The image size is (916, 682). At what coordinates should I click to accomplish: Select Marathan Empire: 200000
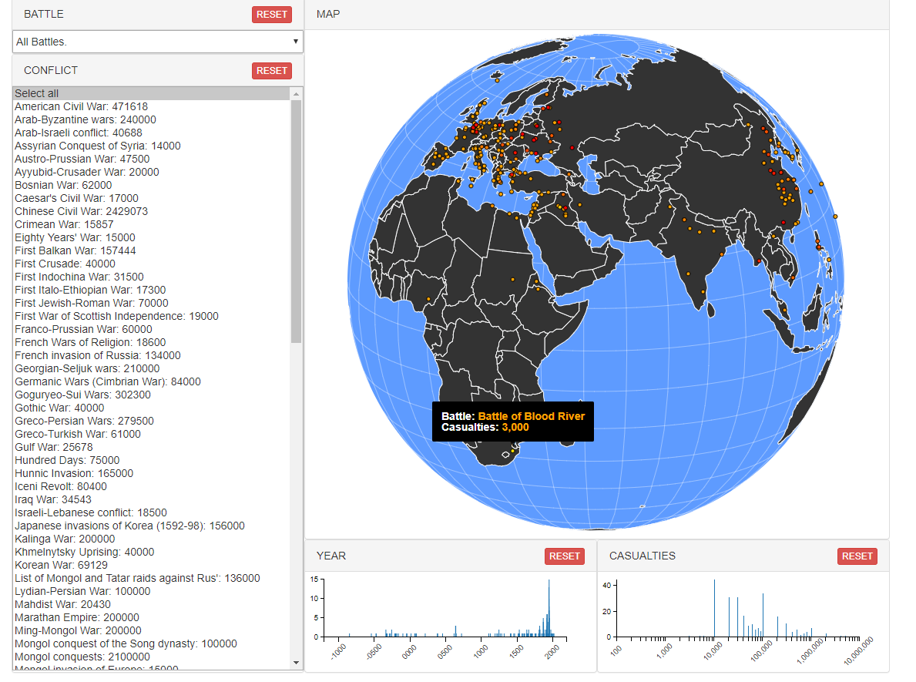pyautogui.click(x=151, y=617)
